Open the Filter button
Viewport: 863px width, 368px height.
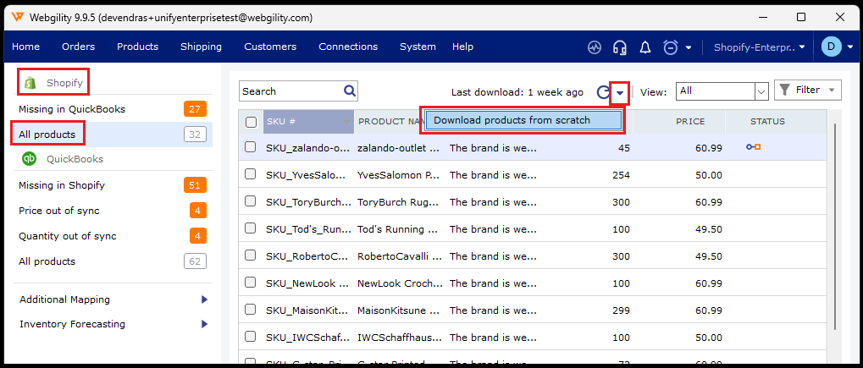click(x=807, y=90)
